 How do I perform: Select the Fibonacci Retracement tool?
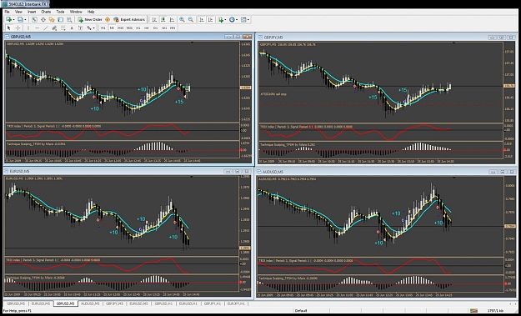[63, 28]
